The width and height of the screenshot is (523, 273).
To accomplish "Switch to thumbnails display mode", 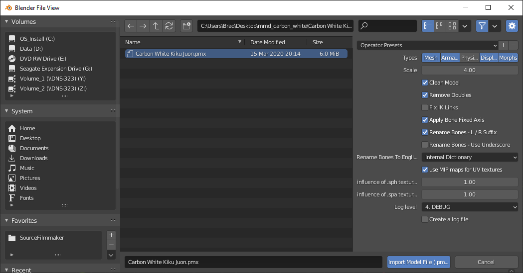I will 452,26.
